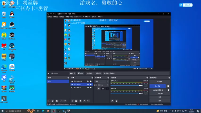Hide display capture source eye icon
Viewport: 201px width, 113px height.
click(88, 87)
